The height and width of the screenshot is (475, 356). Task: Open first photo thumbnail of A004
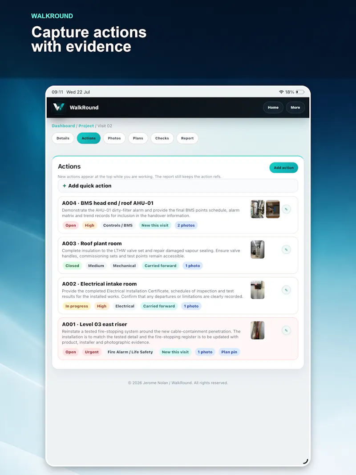click(258, 209)
